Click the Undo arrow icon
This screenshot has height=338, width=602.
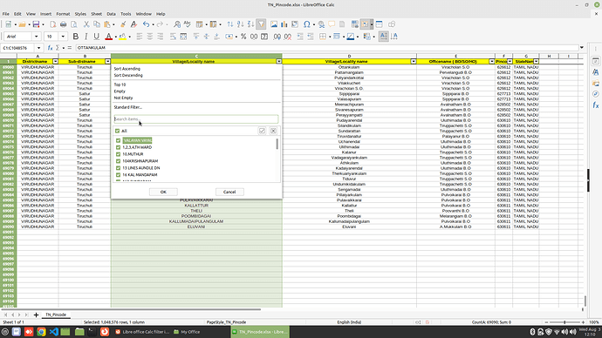146,24
